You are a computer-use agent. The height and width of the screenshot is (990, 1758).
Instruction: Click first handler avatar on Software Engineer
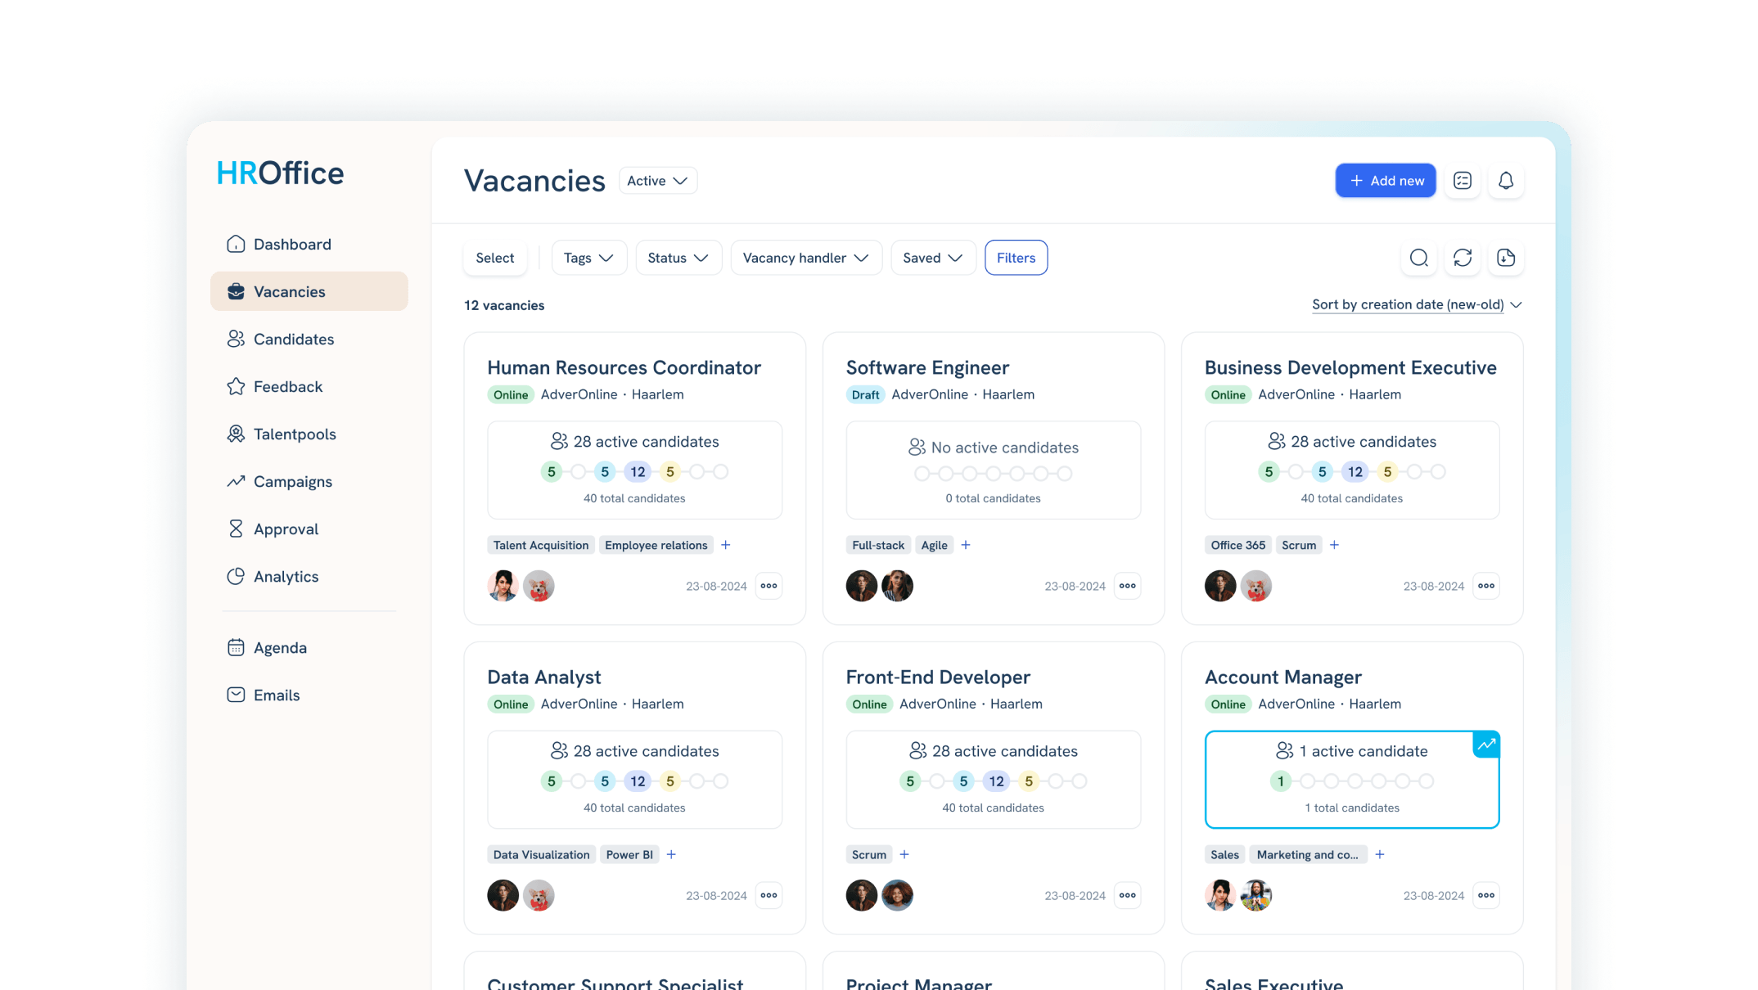click(x=862, y=586)
